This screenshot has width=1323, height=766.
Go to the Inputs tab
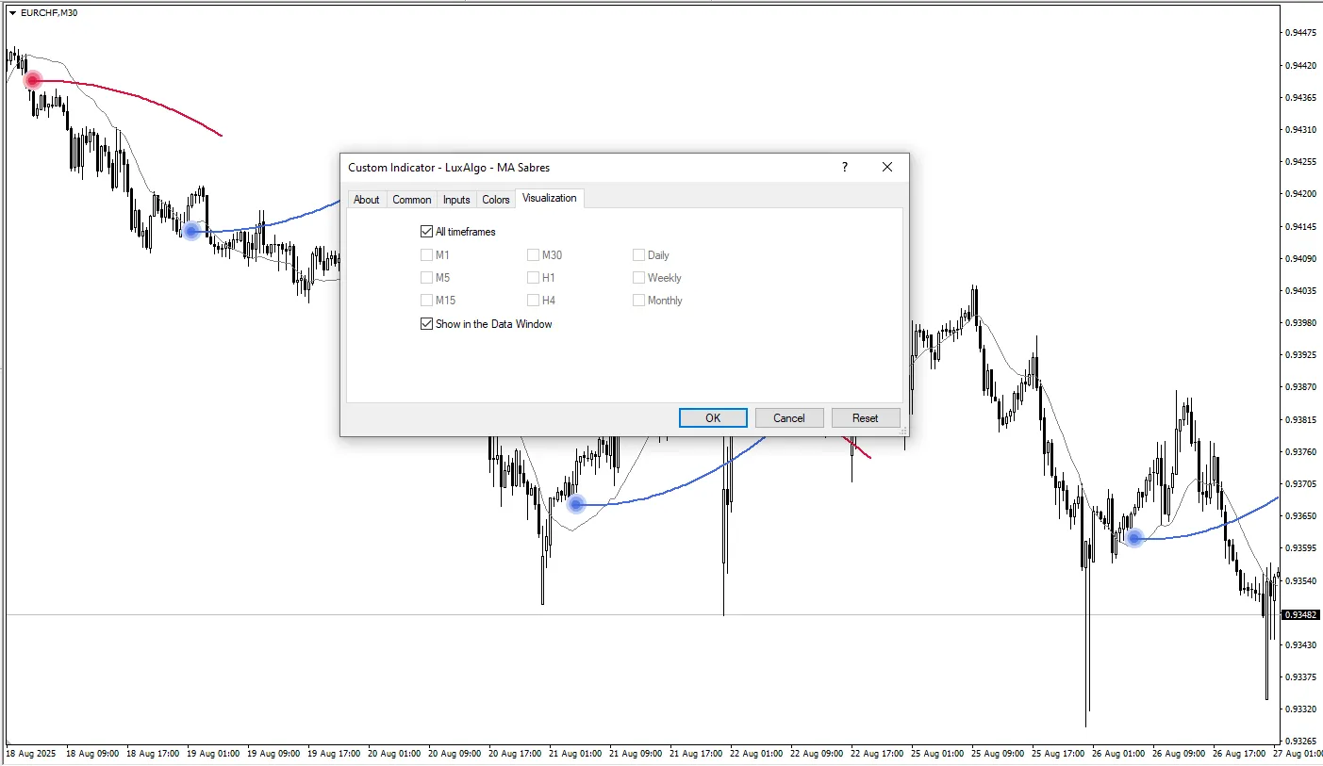click(456, 200)
